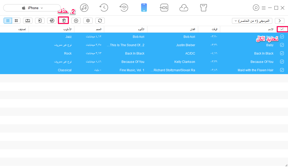Viewport: 288px width, 167px height.
Task: Uncheck the Baby song checkbox
Action: point(282,45)
